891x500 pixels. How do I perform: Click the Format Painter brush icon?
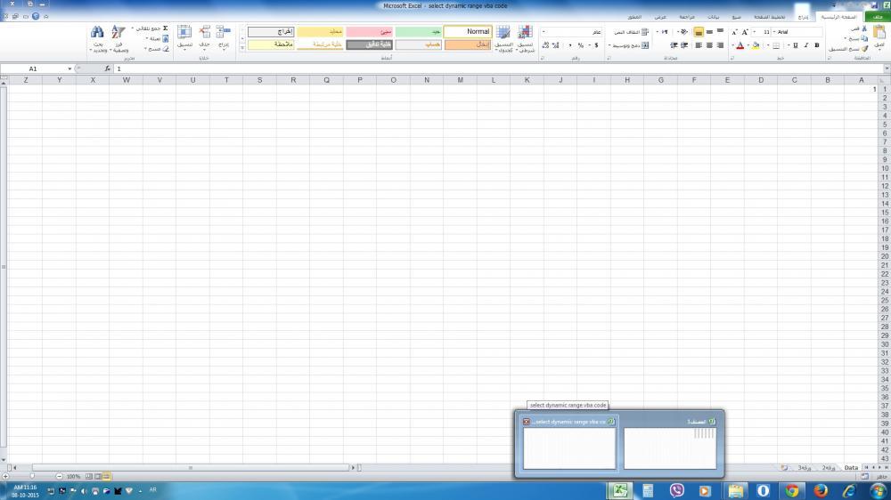coord(864,49)
